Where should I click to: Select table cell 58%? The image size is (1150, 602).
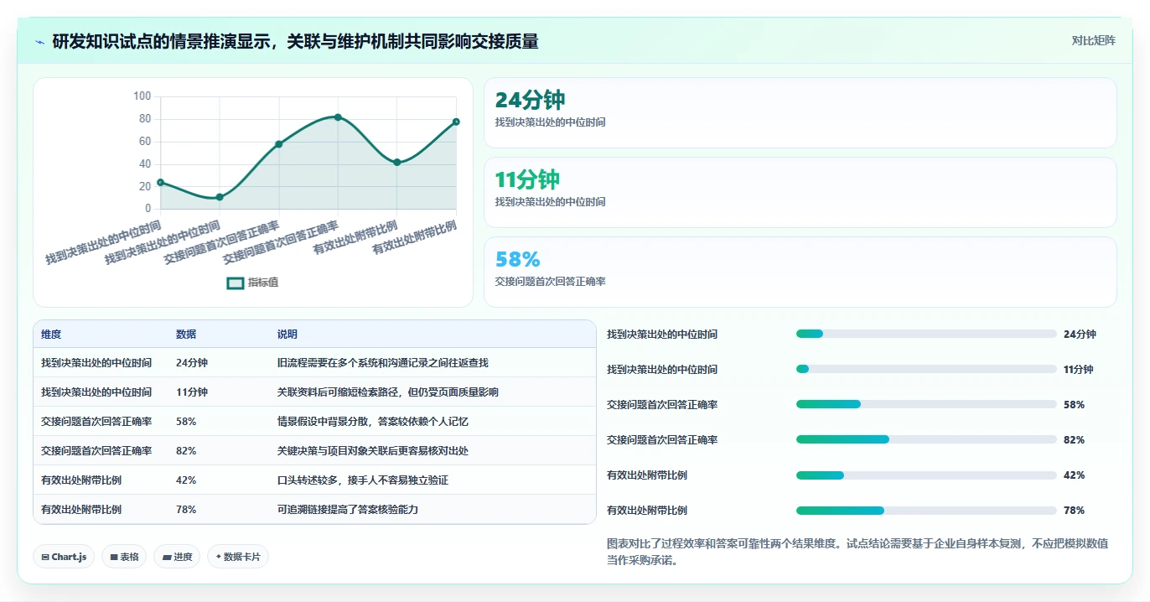186,422
